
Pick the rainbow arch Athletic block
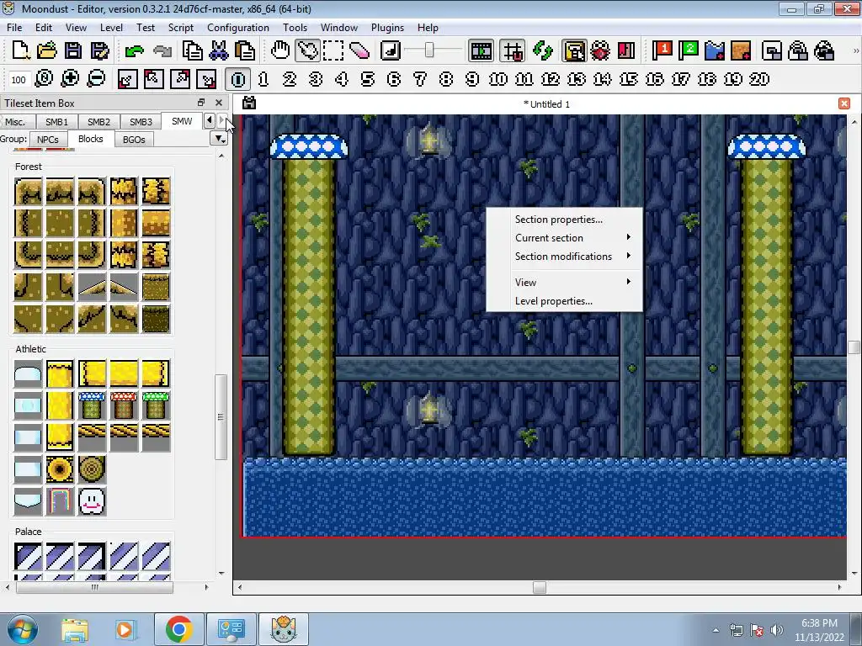click(x=60, y=501)
